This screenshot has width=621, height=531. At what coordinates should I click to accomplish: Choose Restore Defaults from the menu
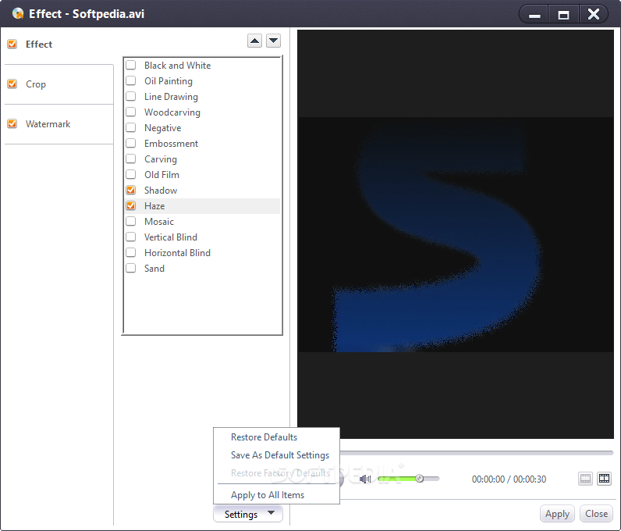[264, 437]
